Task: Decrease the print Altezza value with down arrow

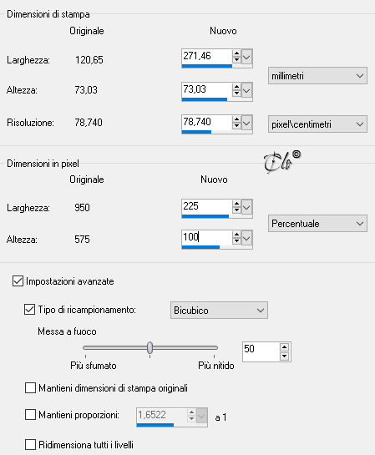Action: coord(236,94)
